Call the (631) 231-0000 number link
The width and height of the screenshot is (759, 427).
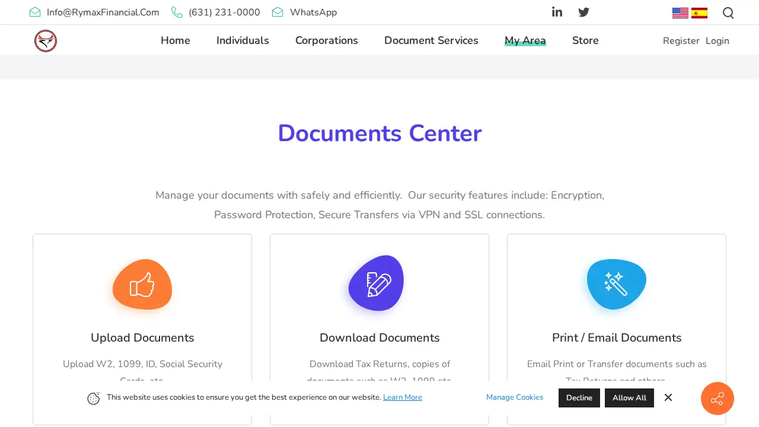point(224,12)
